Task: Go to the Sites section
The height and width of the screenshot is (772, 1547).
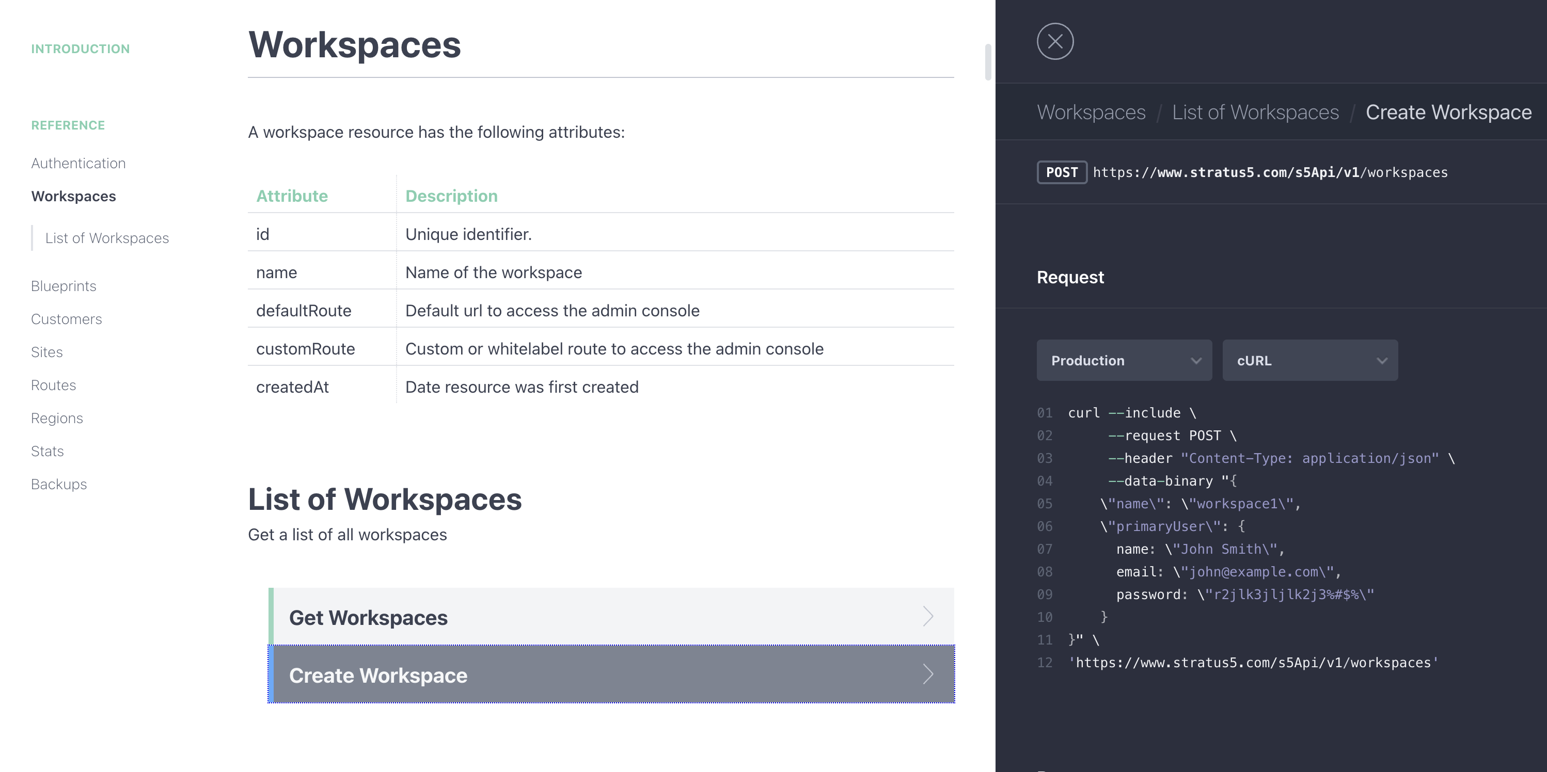Action: pos(46,352)
